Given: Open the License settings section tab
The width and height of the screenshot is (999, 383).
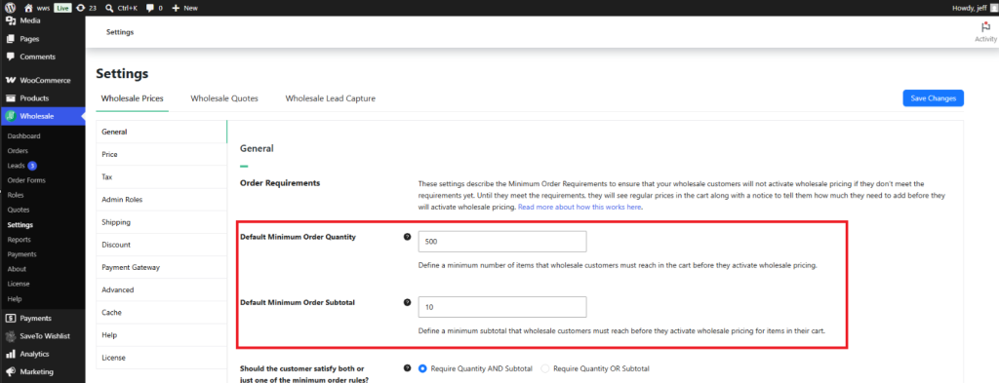Looking at the screenshot, I should coord(161,358).
